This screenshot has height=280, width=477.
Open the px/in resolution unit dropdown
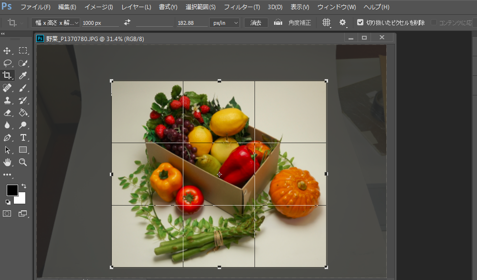pos(224,23)
